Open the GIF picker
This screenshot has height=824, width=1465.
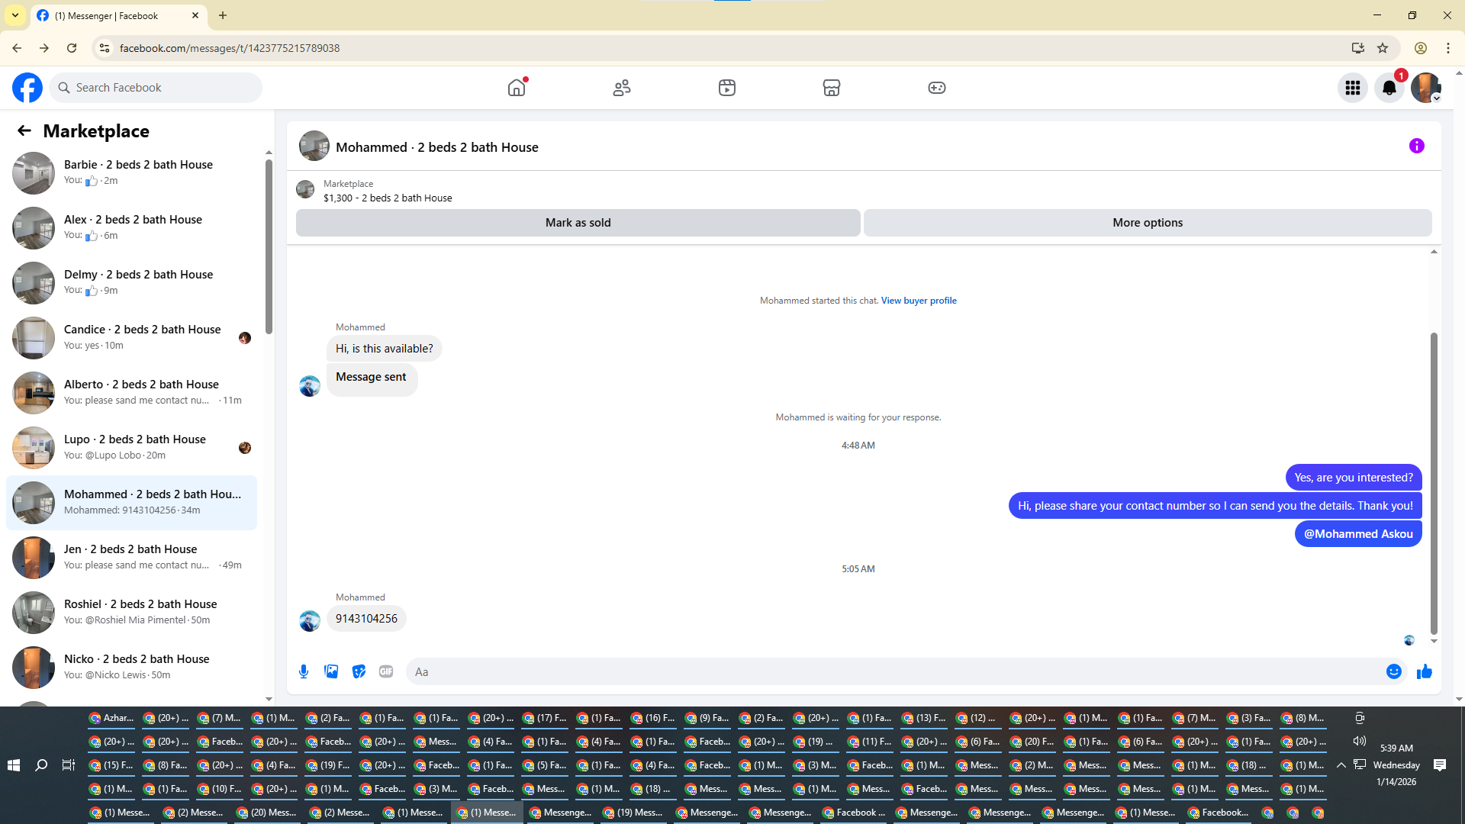pos(386,671)
